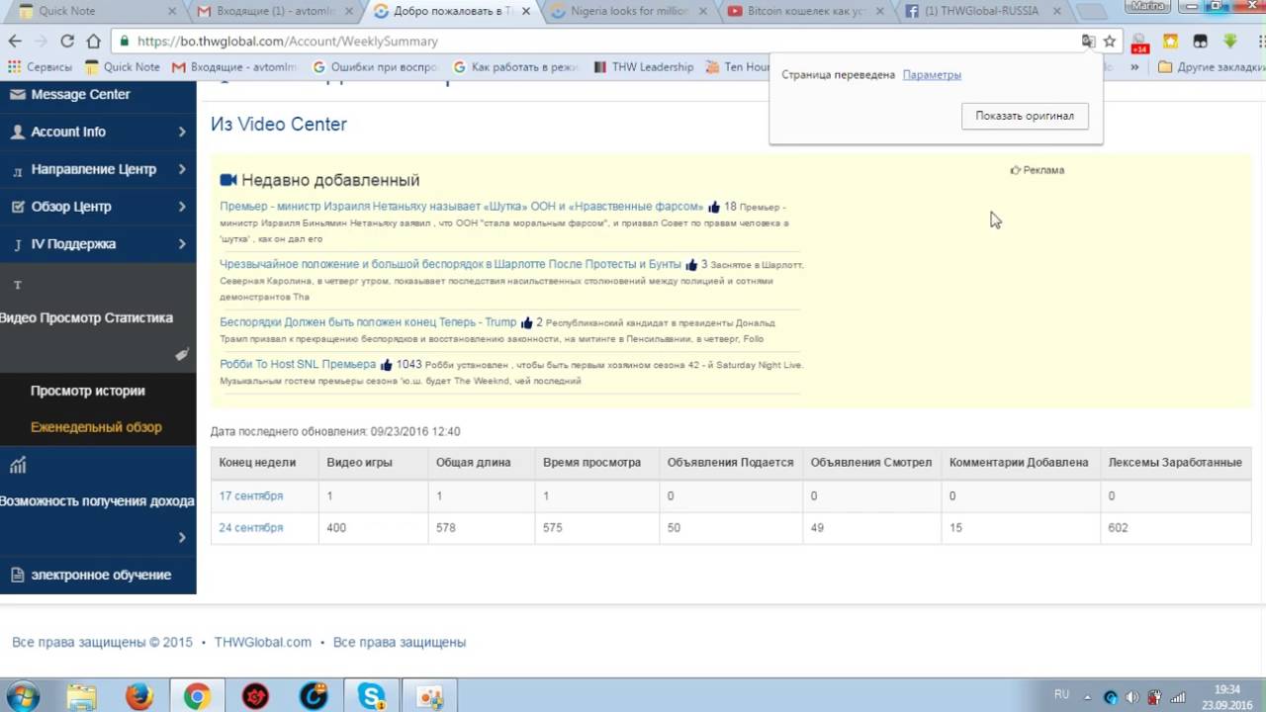Click the address bar URL field
The image size is (1266, 712).
(x=593, y=42)
